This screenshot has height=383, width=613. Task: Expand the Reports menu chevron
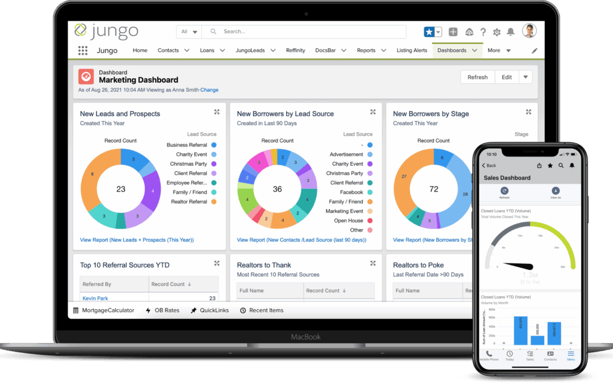pos(383,50)
